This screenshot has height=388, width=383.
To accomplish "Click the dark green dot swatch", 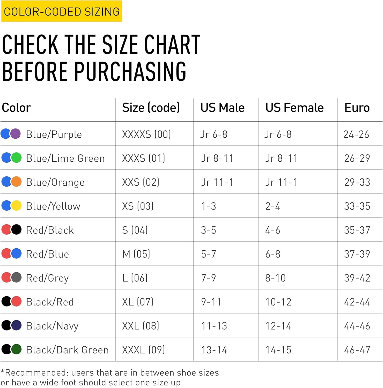I will tap(17, 349).
